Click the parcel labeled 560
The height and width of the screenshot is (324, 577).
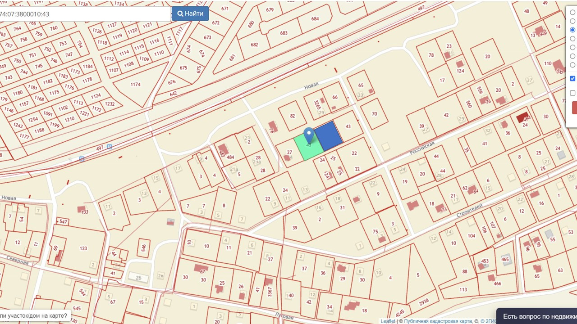[x=468, y=104]
